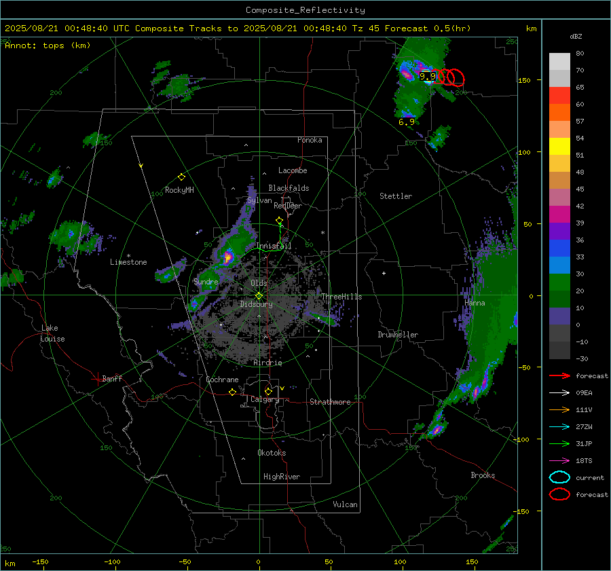Click the red swatch below 65 dBZ
The width and height of the screenshot is (611, 571).
pyautogui.click(x=559, y=96)
